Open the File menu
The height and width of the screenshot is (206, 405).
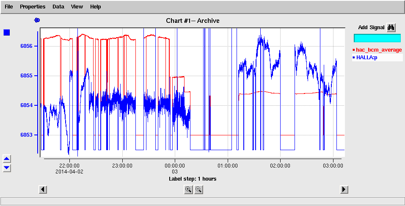8,7
